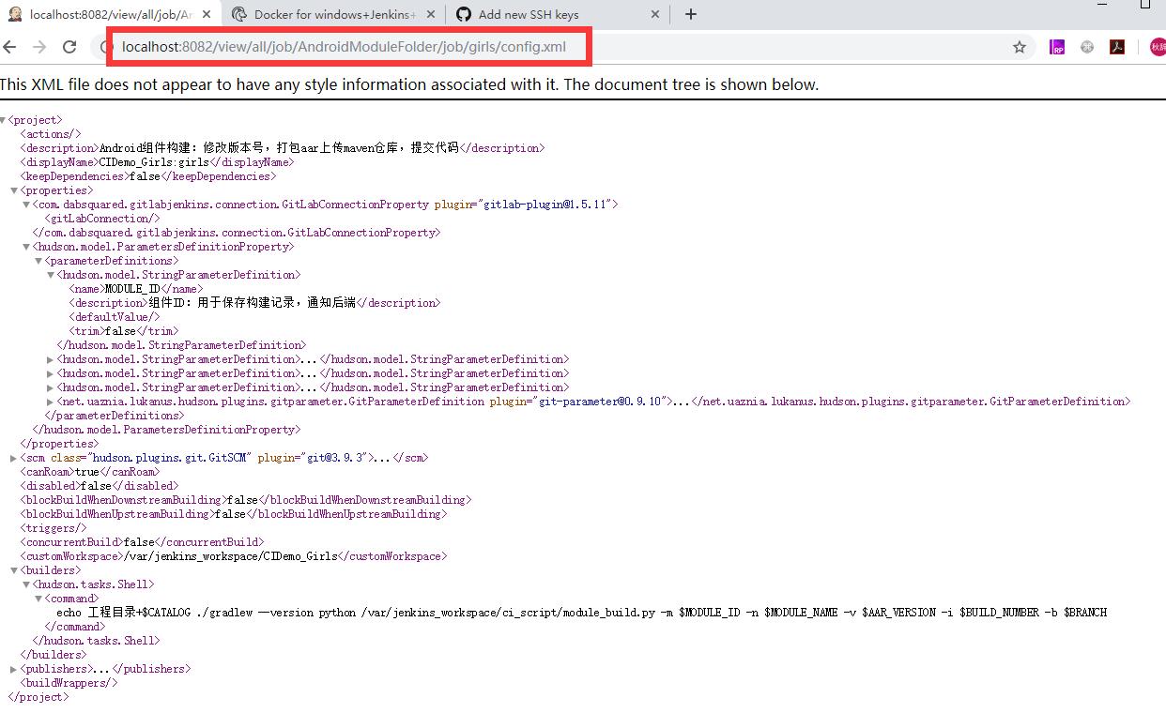
Task: Click the closing project tag
Action: click(x=38, y=697)
